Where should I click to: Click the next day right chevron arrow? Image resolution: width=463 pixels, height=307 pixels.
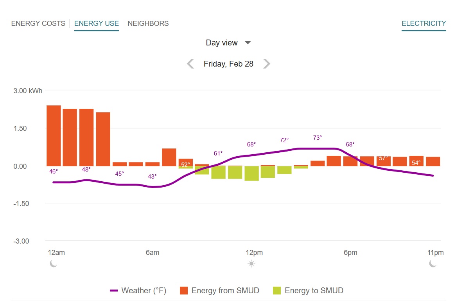click(266, 64)
